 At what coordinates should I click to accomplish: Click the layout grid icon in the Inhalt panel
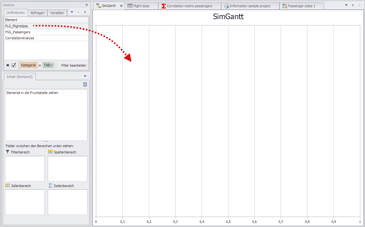[84, 84]
